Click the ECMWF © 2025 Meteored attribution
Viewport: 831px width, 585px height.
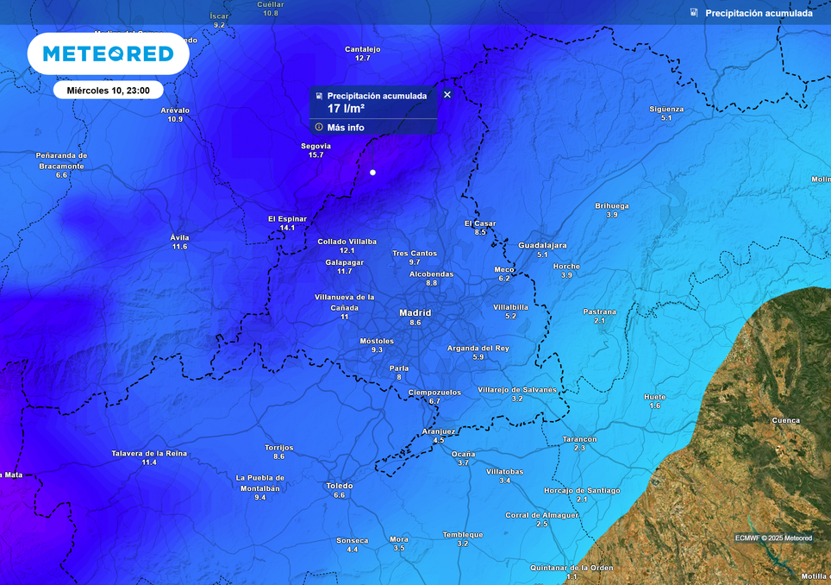coord(773,538)
